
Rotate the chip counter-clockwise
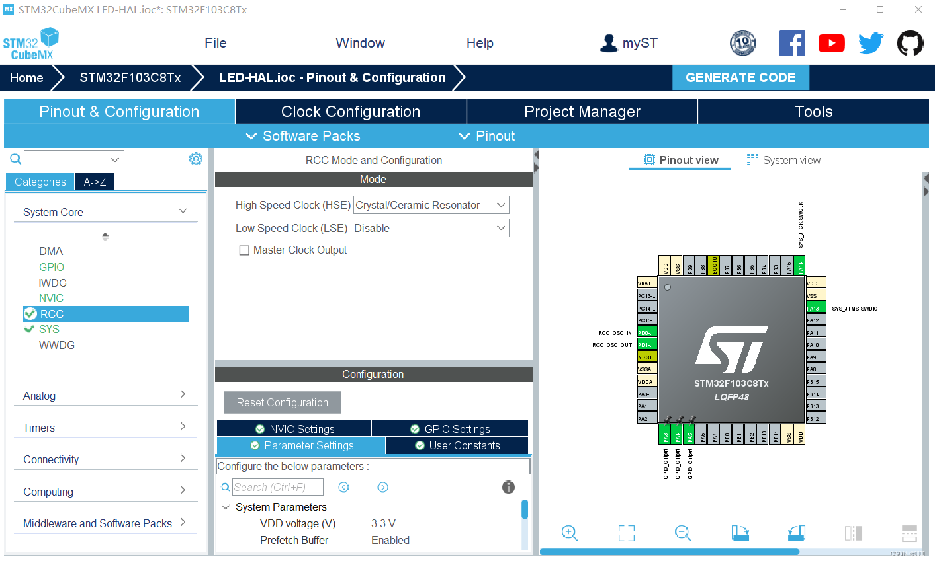click(797, 533)
